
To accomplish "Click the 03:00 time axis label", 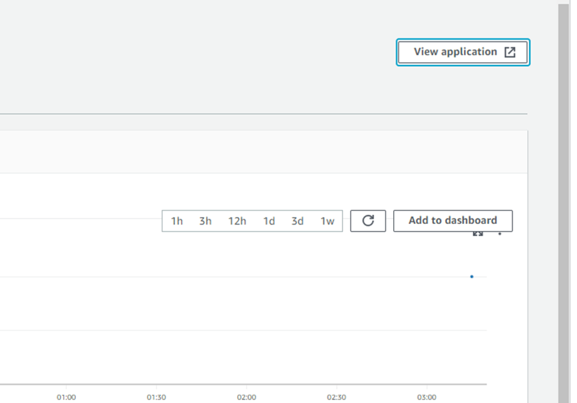I will (427, 397).
